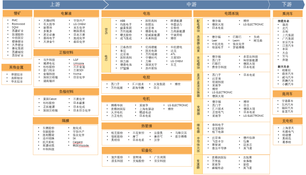The height and width of the screenshot is (175, 306).
Task: Click the 乘用车 category header
Action: [287, 14]
